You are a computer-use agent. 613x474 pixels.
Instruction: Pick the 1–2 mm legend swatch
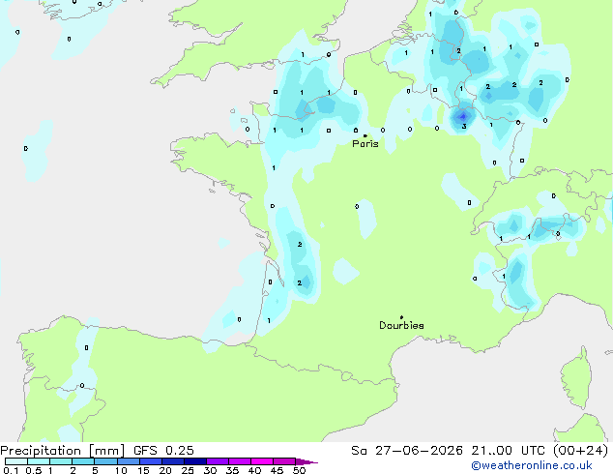point(61,461)
